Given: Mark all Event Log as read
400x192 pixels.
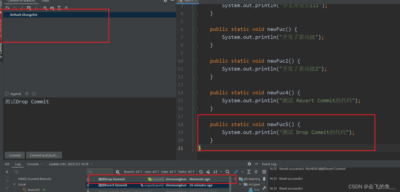Looking at the screenshot, I should tap(264, 172).
